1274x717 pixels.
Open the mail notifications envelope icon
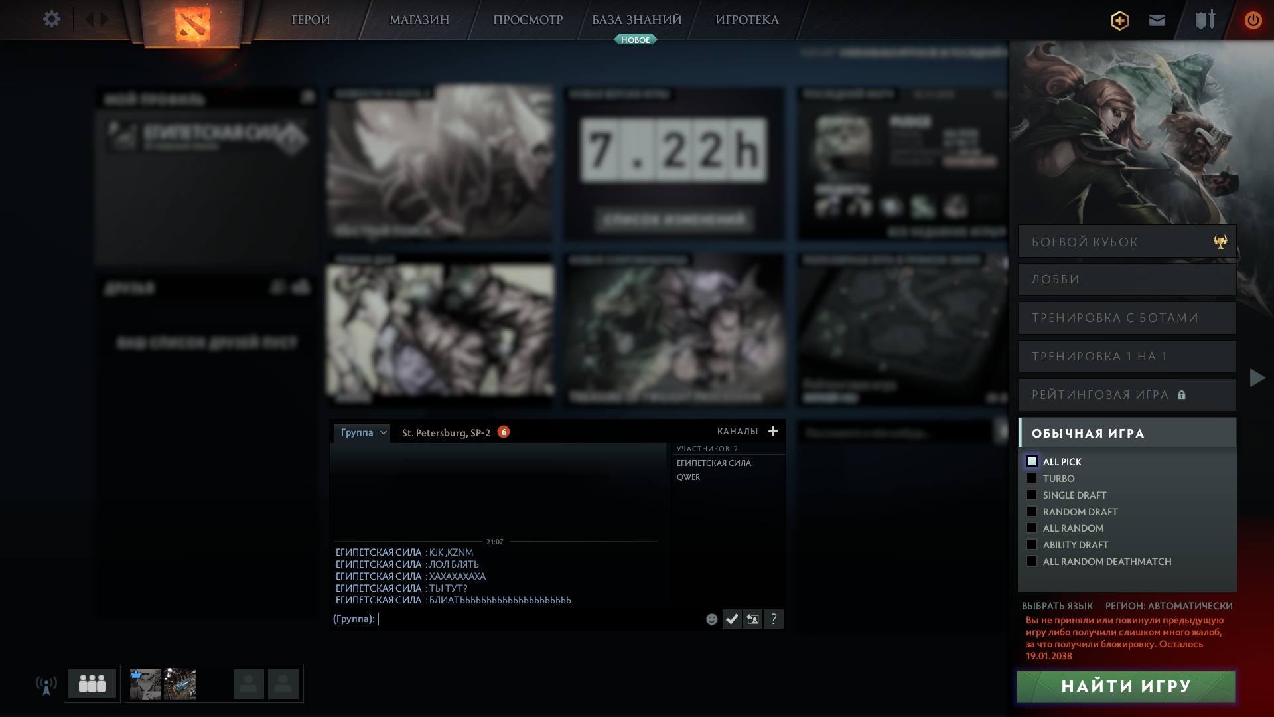1157,20
